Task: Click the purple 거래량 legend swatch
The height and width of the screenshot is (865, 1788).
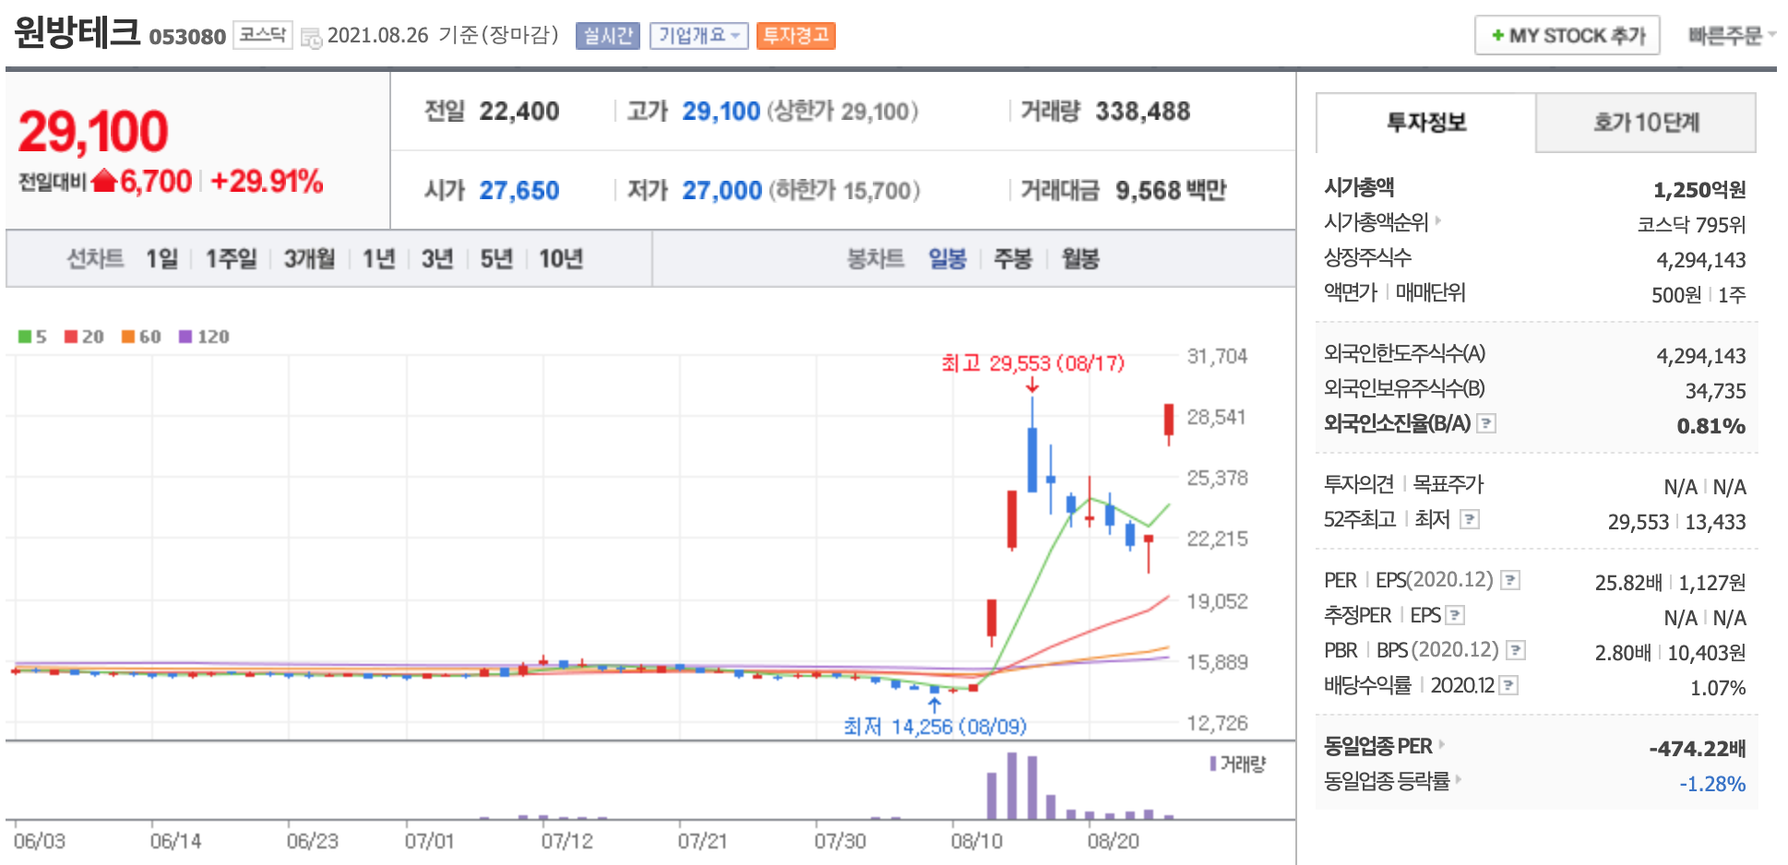Action: pos(1213,764)
